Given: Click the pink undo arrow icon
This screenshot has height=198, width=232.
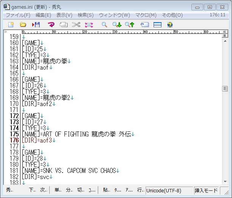Looking at the screenshot, I should [x=51, y=25].
